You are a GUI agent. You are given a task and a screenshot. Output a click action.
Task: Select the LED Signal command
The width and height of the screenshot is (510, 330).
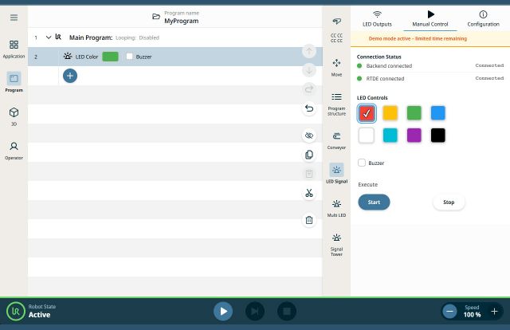click(336, 174)
